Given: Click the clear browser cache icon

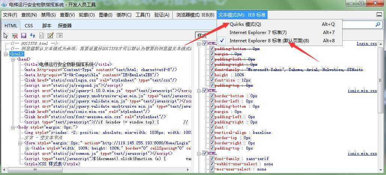Looking at the screenshot, I should (15, 36).
